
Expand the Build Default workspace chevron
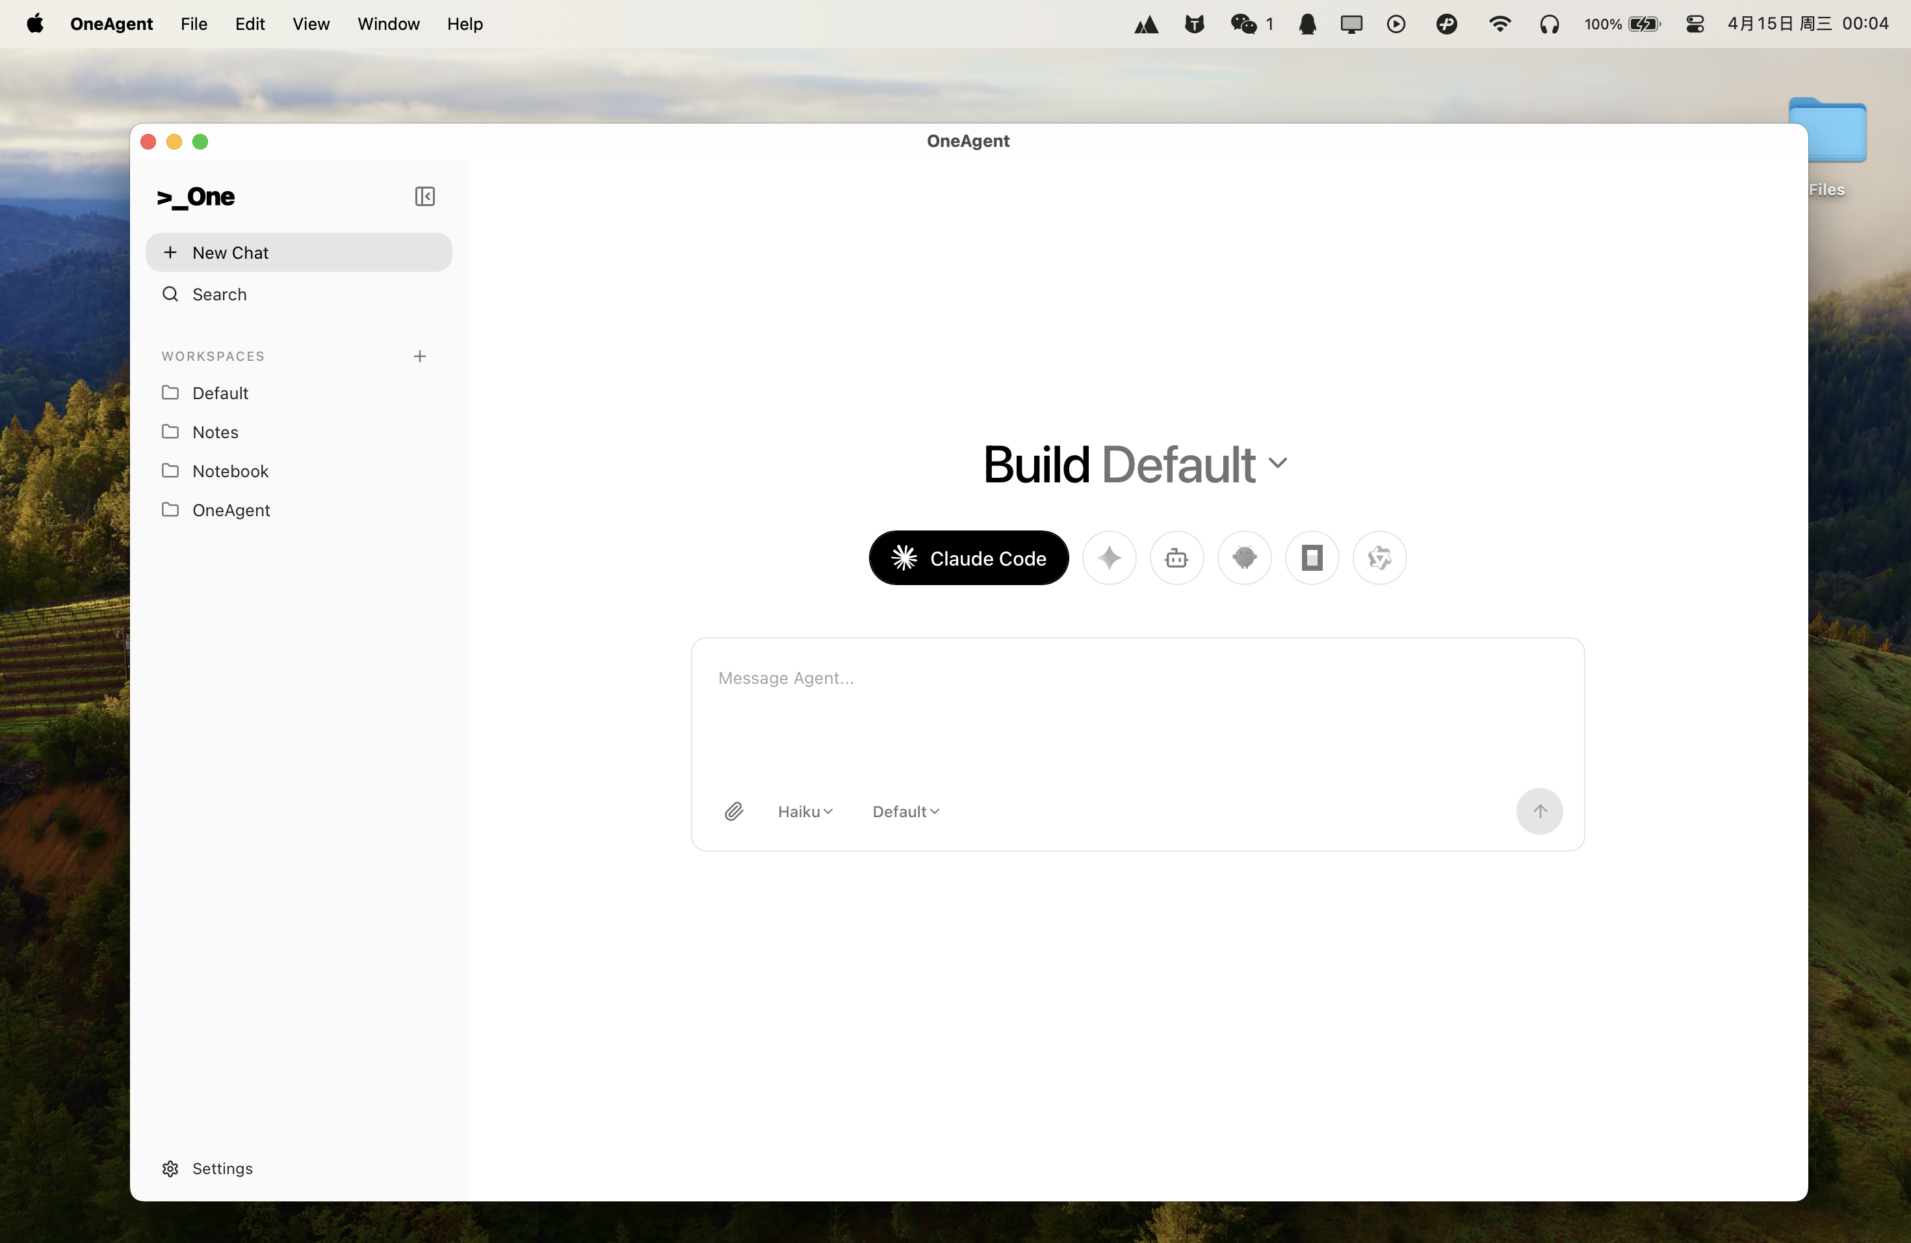click(x=1277, y=464)
